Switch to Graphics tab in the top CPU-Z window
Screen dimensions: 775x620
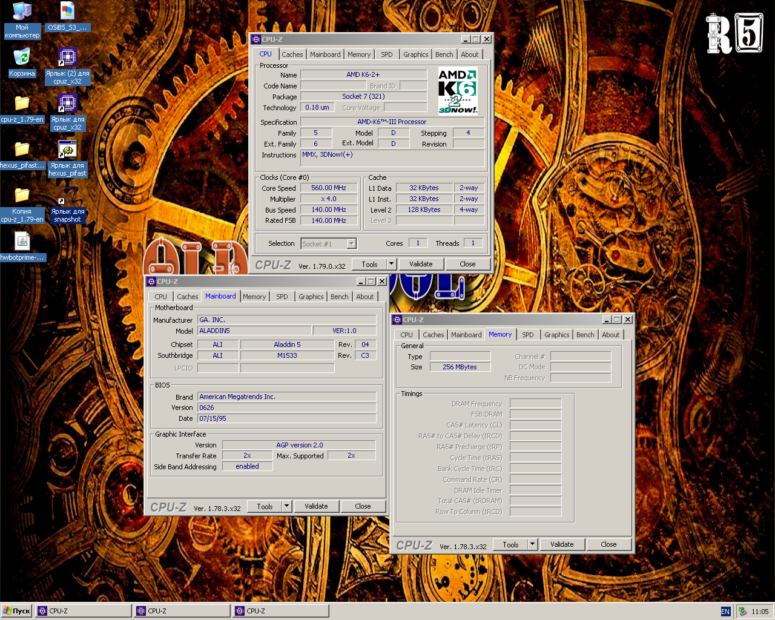coord(416,54)
